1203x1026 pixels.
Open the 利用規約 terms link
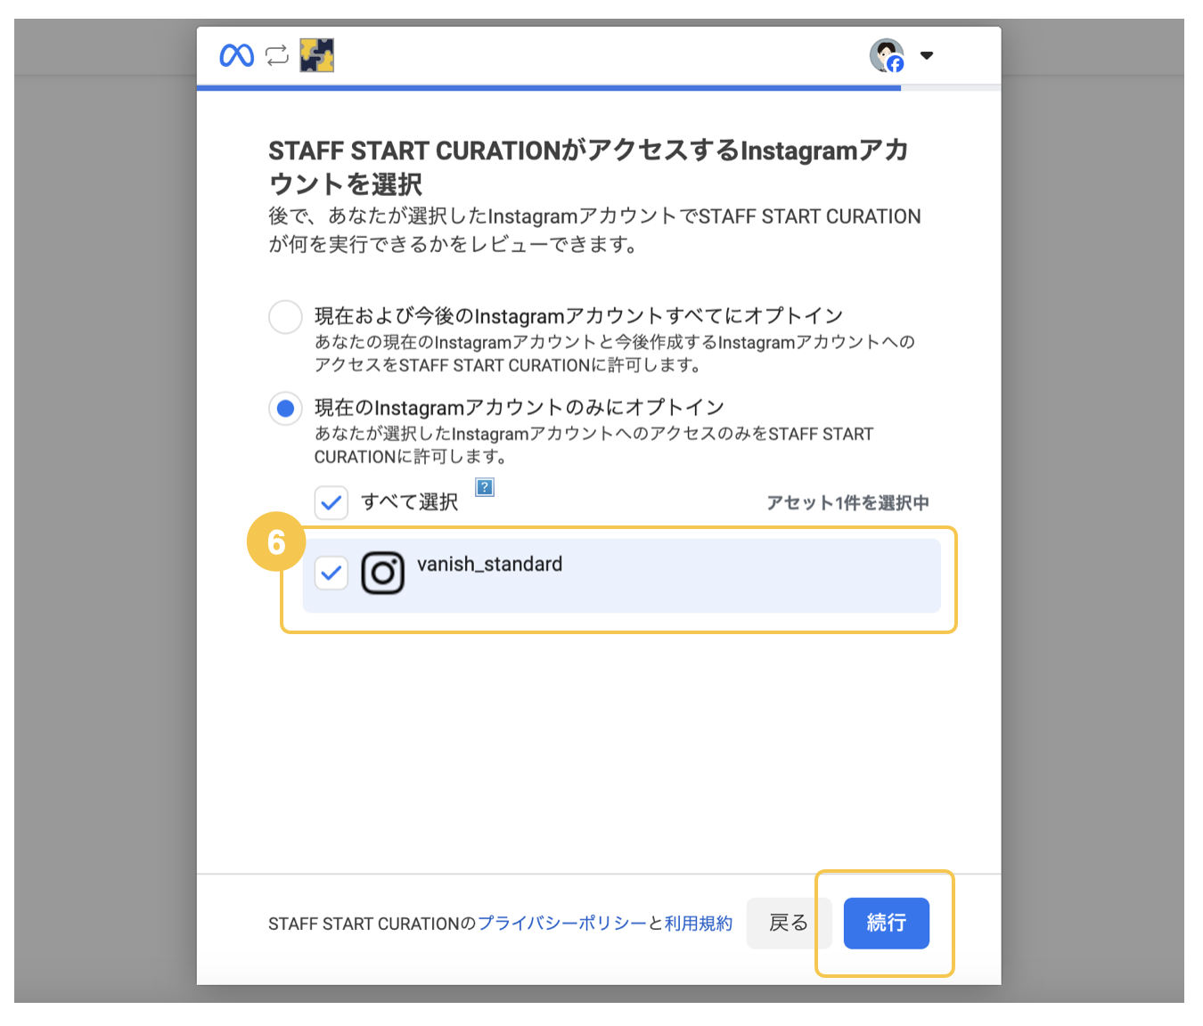[699, 924]
